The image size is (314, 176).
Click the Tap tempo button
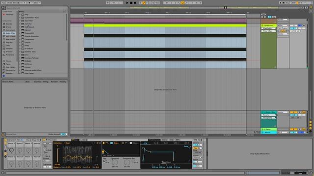coord(3,3)
